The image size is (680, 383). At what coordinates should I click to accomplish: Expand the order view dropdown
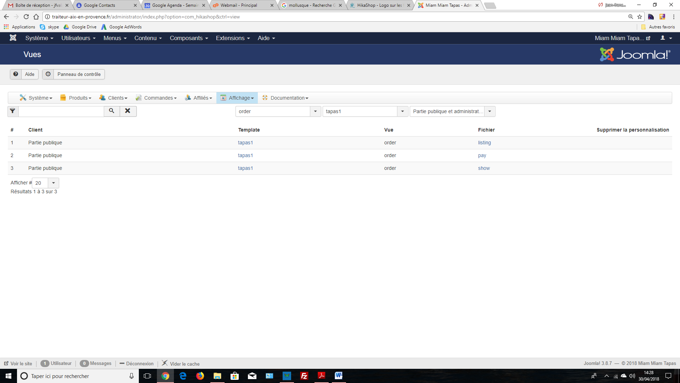[x=315, y=111]
